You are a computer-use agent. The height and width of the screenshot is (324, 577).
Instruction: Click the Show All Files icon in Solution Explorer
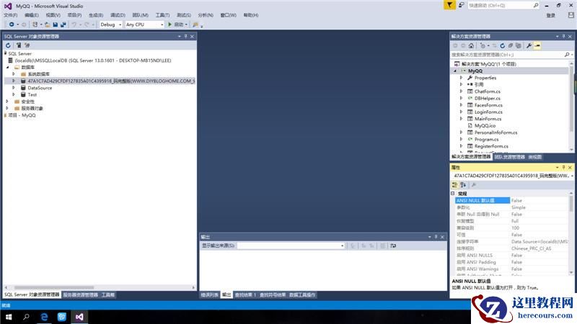pos(519,46)
